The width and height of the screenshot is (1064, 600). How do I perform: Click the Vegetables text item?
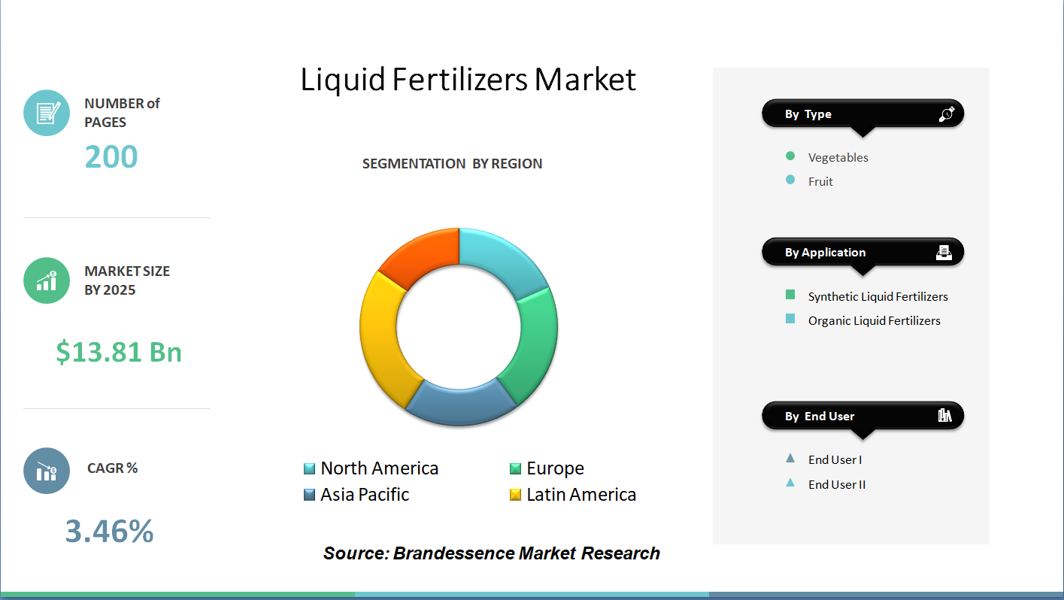point(838,157)
